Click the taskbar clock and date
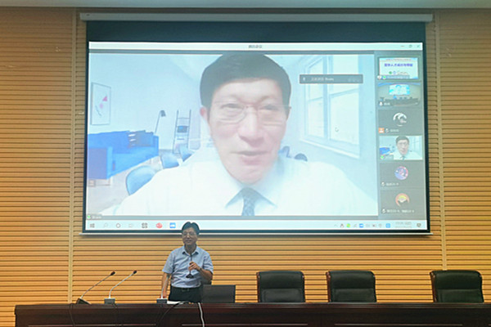Screen dimensions: 491x327 [403, 224]
